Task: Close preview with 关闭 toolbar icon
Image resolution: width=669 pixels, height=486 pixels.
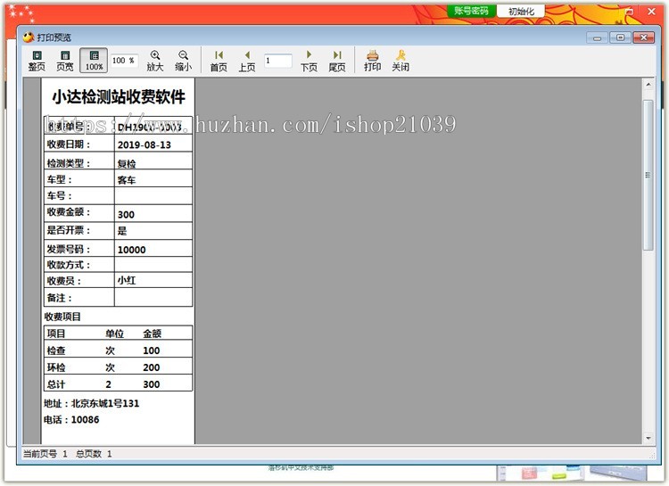Action: (401, 61)
